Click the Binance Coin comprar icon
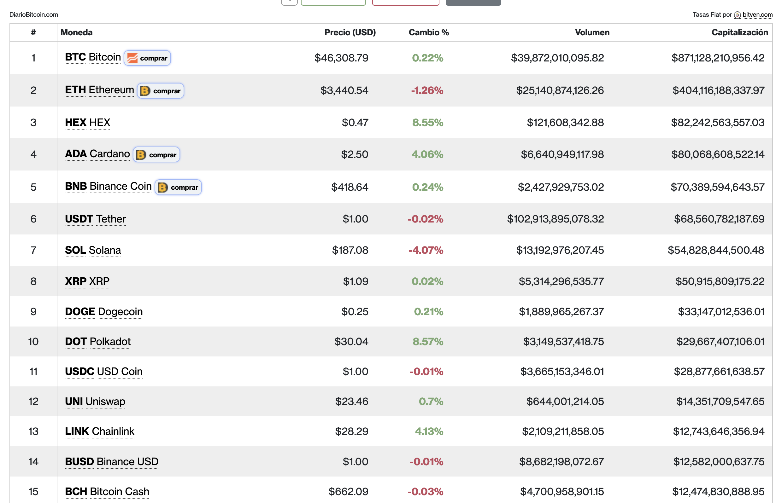The image size is (776, 503). tap(163, 187)
